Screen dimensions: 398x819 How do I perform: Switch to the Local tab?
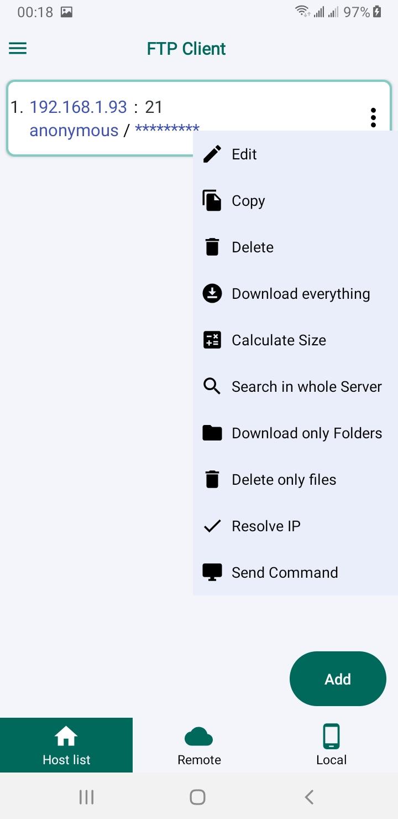pos(332,745)
